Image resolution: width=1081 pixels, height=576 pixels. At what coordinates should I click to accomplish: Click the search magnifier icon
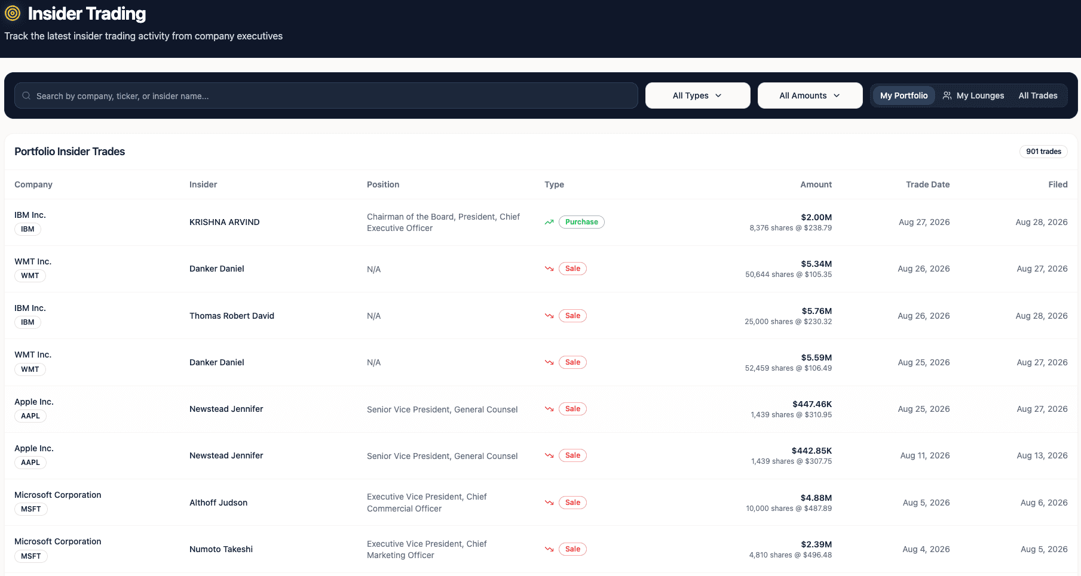(26, 96)
